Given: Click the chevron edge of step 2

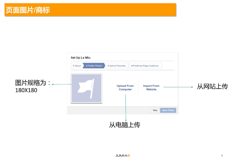Looking at the screenshot, I should tap(105, 66).
